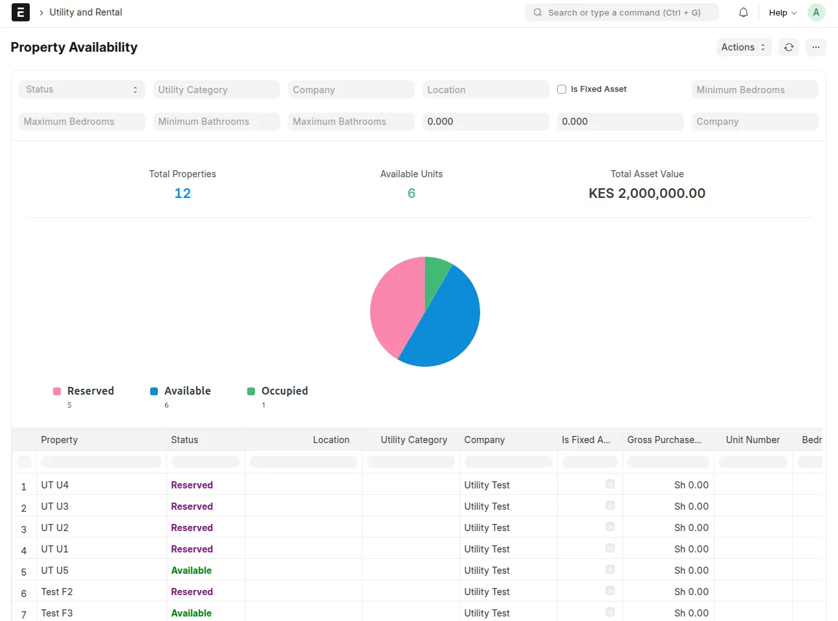Click the Reserved pink legend swatch
Viewport: 838px width, 621px height.
(x=57, y=391)
